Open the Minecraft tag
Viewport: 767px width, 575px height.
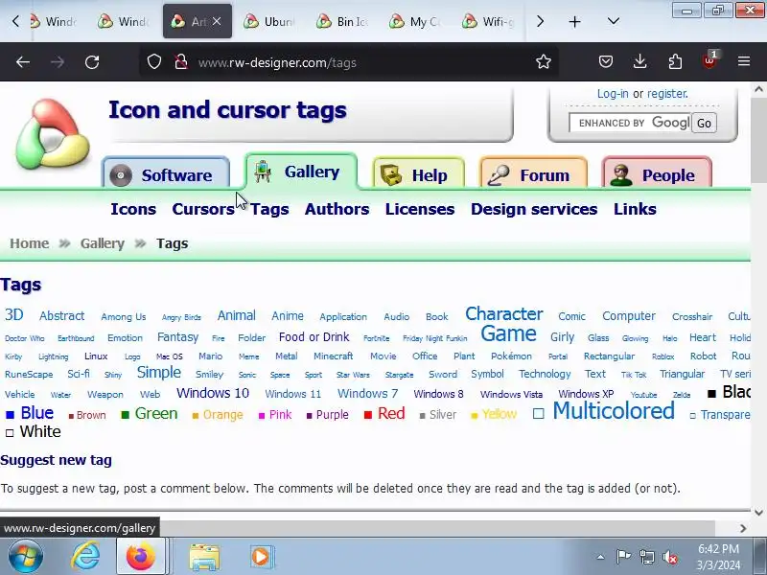point(333,356)
